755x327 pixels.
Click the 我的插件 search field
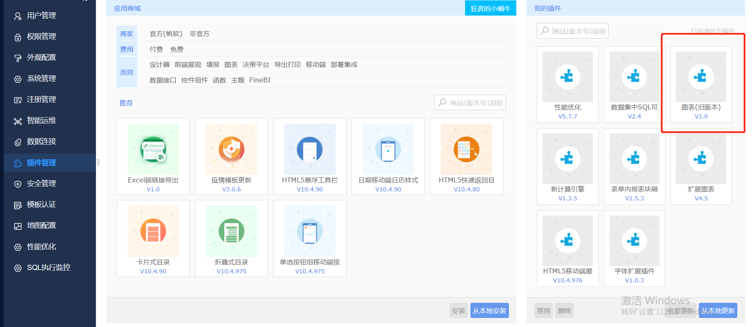pyautogui.click(x=573, y=31)
